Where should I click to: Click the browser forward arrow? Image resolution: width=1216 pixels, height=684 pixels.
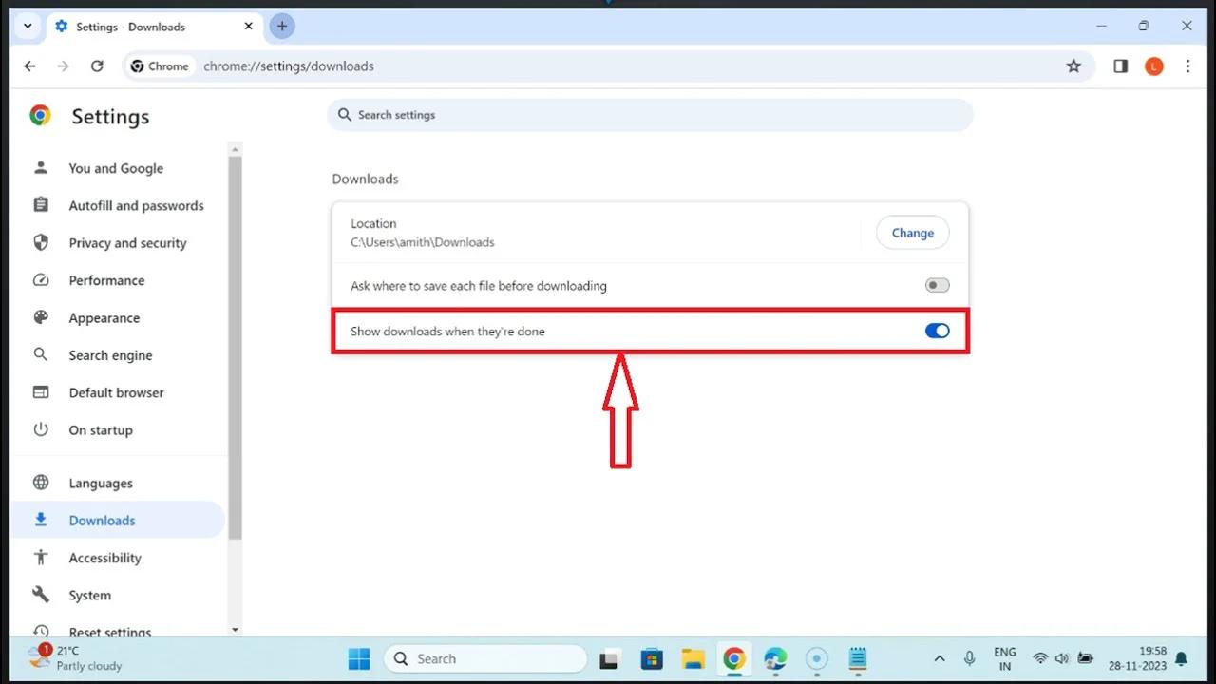[x=63, y=66]
